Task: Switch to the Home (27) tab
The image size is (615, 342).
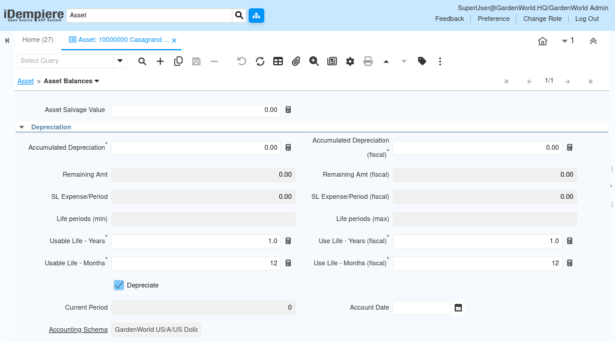Action: pyautogui.click(x=37, y=40)
